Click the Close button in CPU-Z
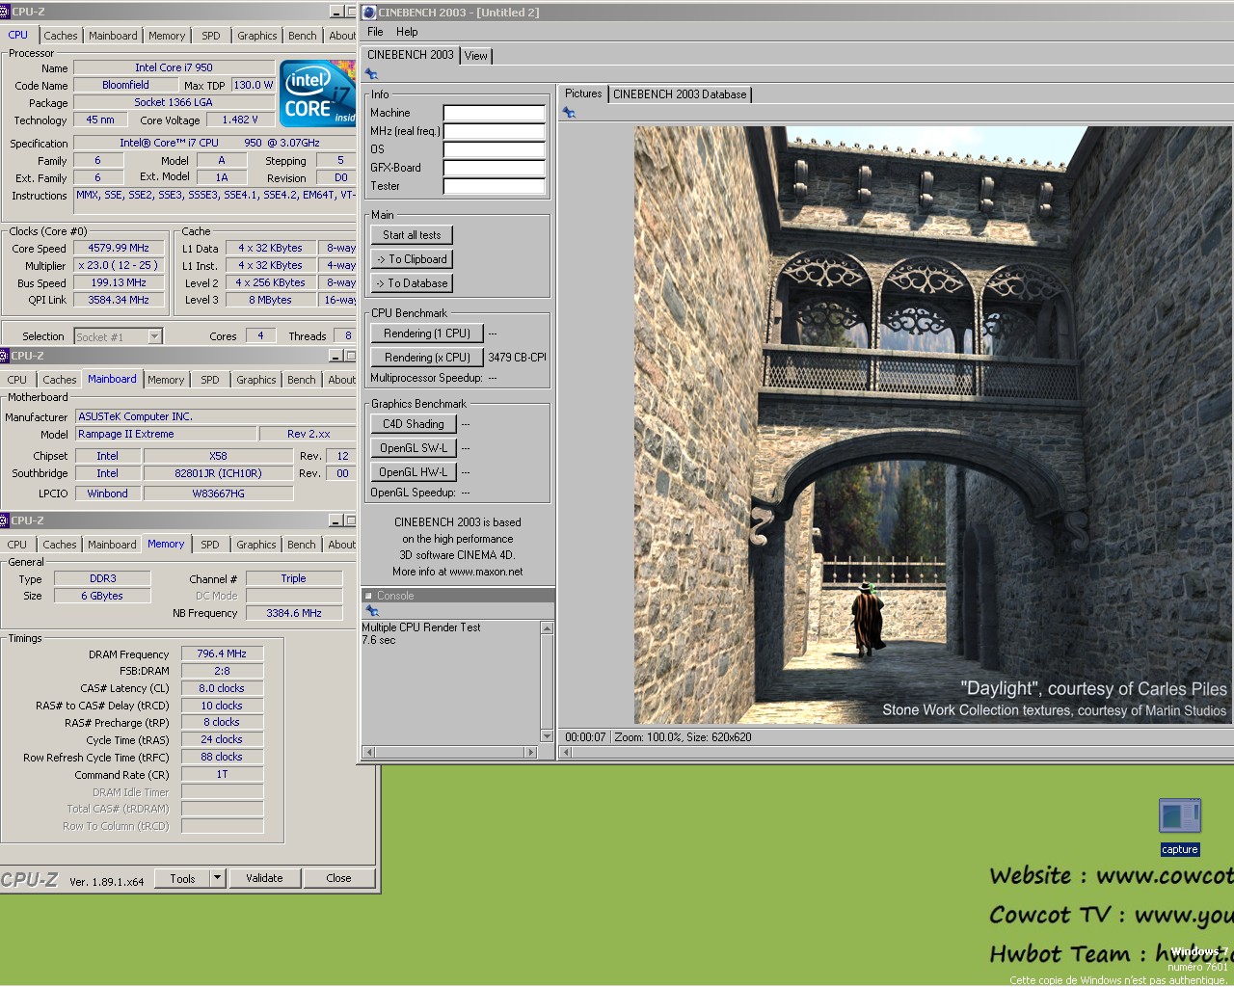 [x=338, y=878]
